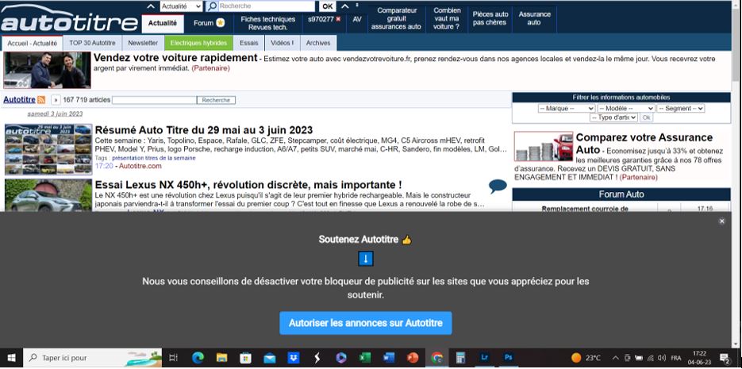Click the Recherche button next to article field

(216, 100)
